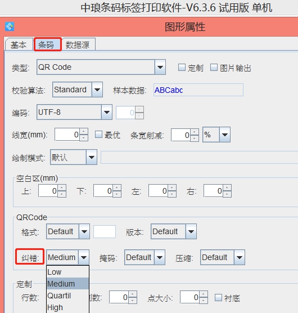Screen dimensions: 298x313
Task: Expand the 掩码 Default dropdown
Action: (160, 257)
